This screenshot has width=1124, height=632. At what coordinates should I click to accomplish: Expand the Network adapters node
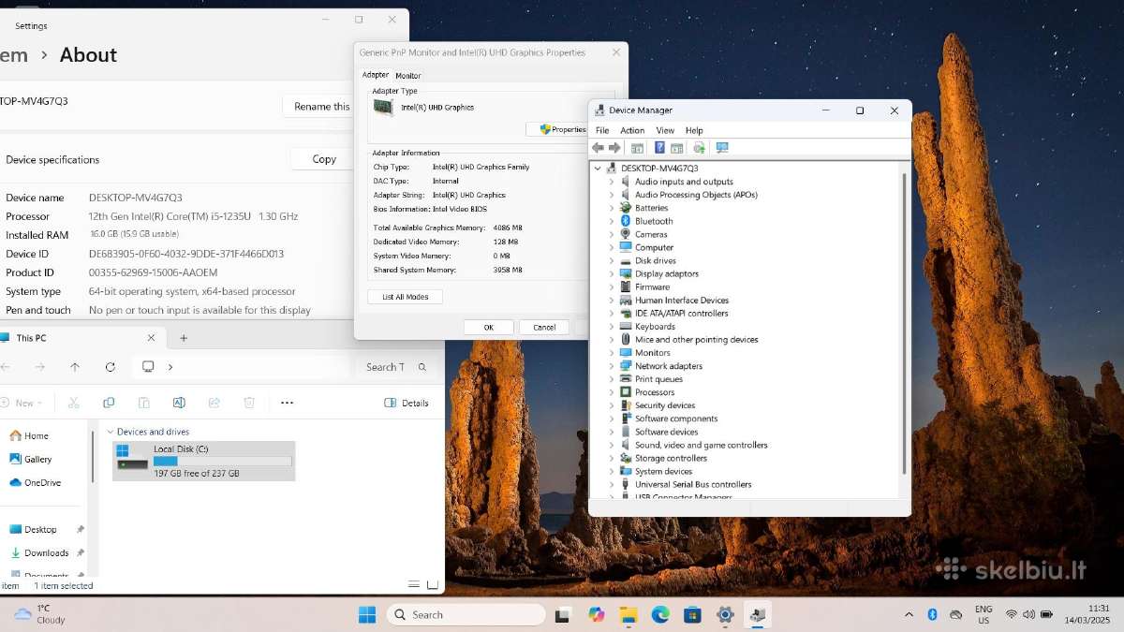(612, 366)
